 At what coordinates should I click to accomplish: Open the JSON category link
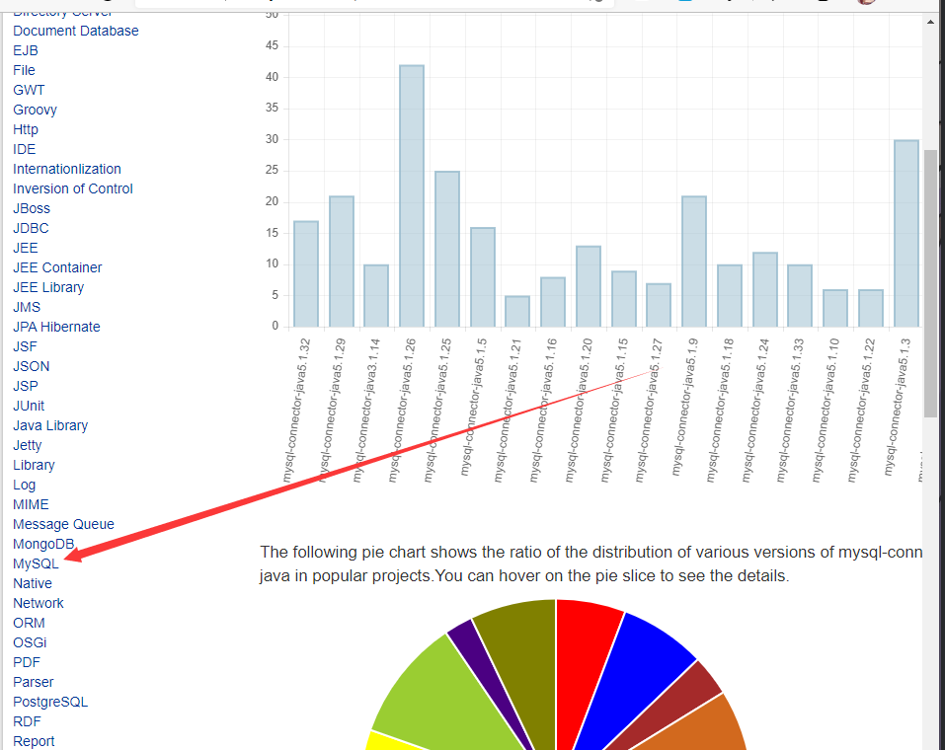click(32, 366)
